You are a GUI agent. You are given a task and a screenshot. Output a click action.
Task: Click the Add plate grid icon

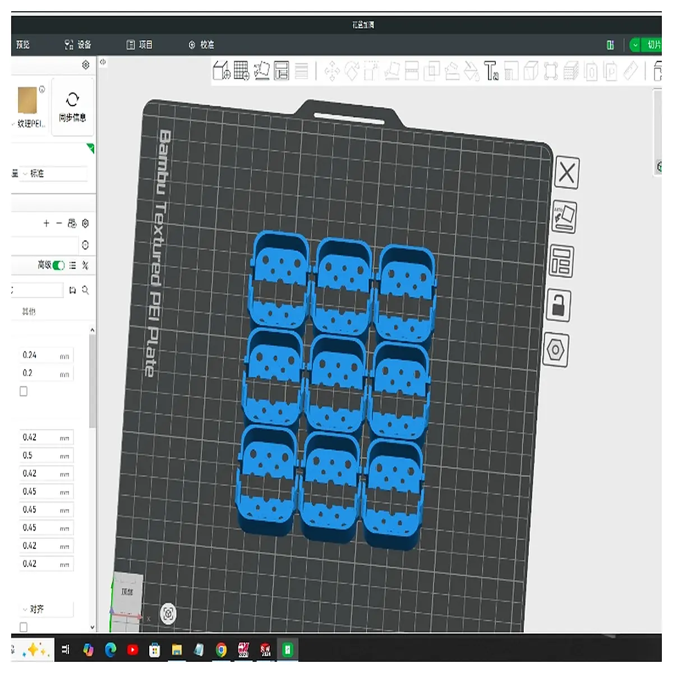click(x=242, y=71)
